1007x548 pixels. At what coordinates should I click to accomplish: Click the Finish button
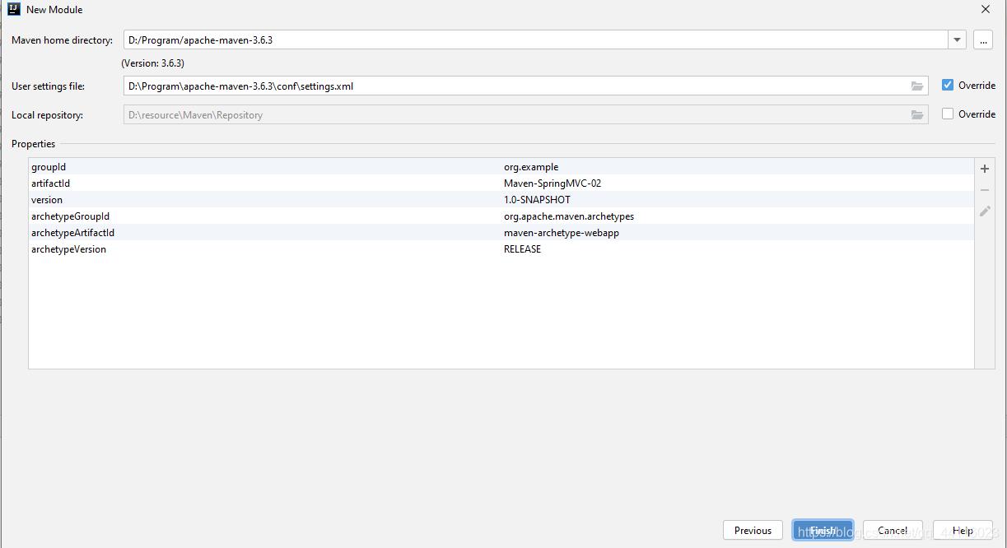(x=823, y=531)
